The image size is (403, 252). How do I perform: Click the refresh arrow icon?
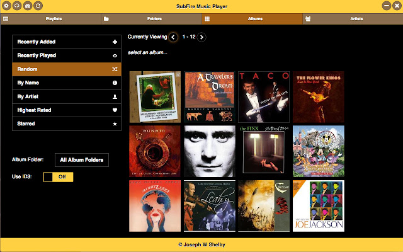coord(38,6)
